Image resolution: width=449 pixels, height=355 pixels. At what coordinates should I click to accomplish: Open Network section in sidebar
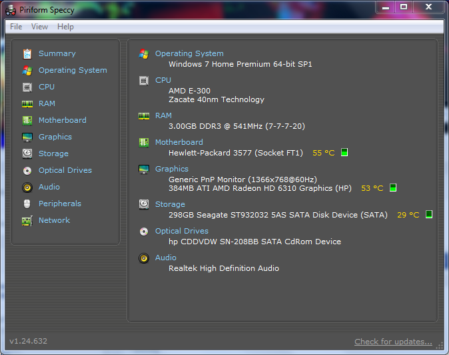point(54,220)
